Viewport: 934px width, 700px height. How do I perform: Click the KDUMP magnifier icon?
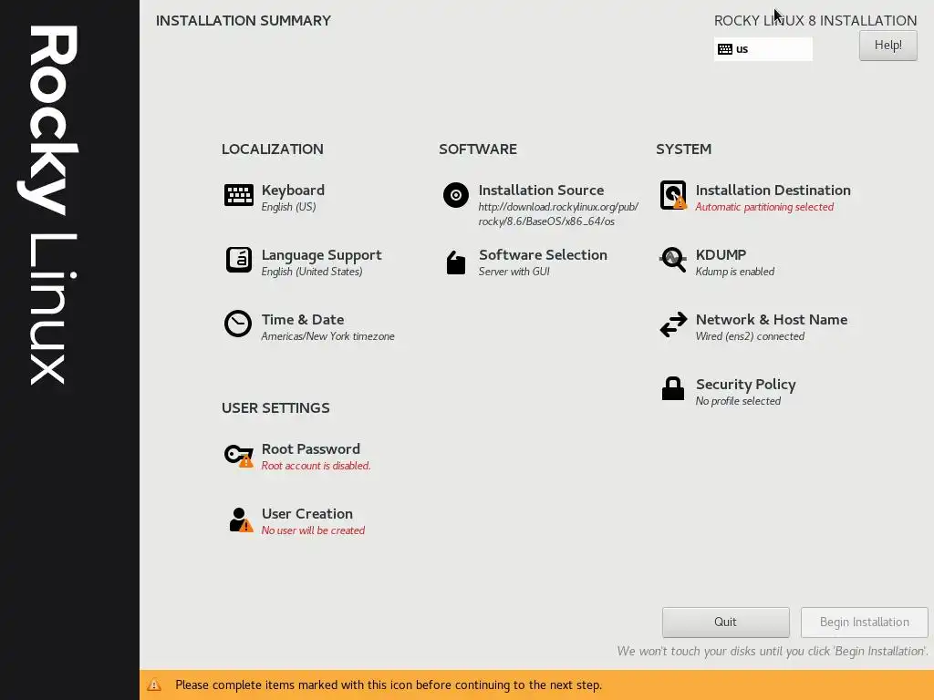pyautogui.click(x=673, y=260)
